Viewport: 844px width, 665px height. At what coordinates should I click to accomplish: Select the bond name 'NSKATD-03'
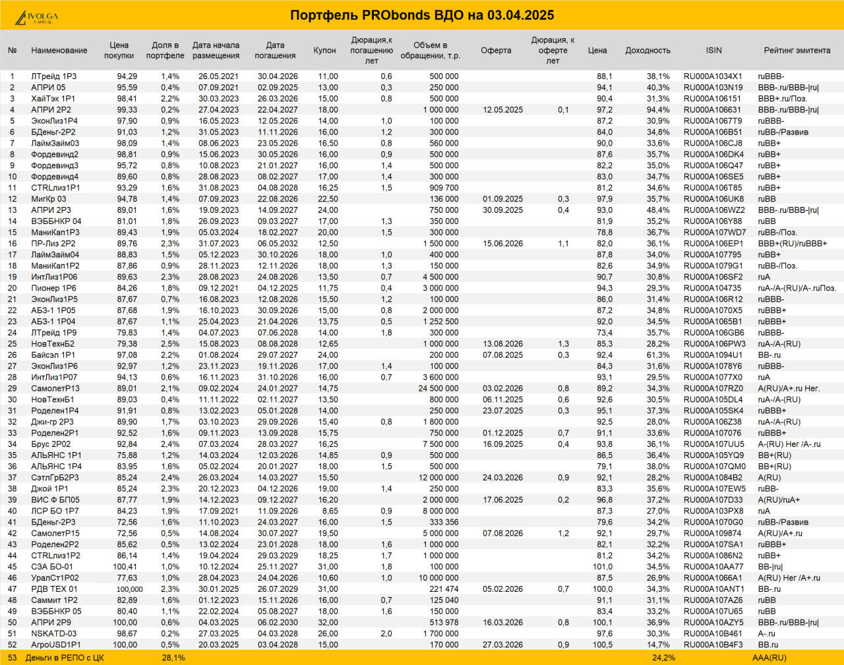(54, 634)
